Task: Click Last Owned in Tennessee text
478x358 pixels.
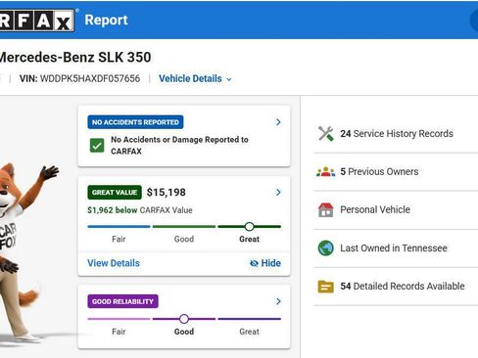Action: point(394,248)
